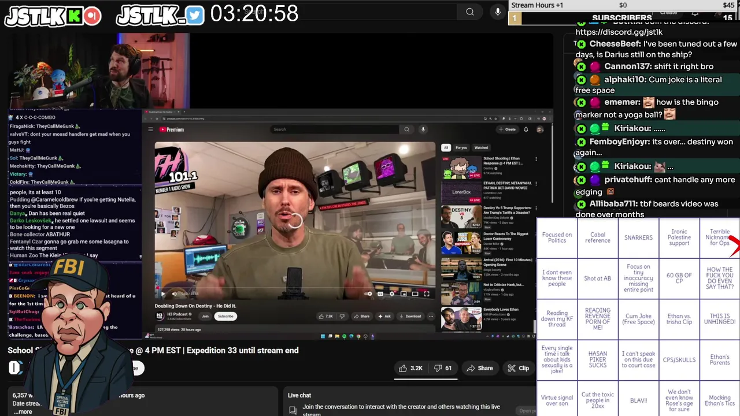Dislike the stream showing 61
Screen dimensions: 740x416
point(443,368)
